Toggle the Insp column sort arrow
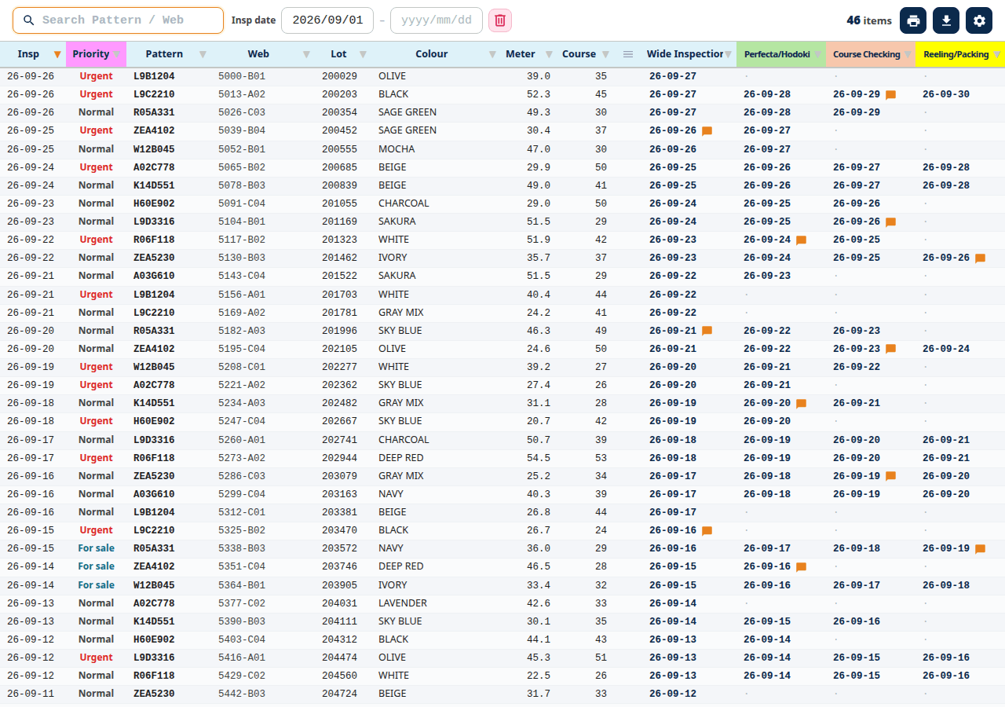This screenshot has height=707, width=1005. [57, 54]
